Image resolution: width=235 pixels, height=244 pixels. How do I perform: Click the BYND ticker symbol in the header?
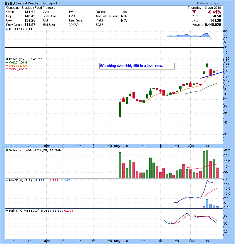(x=10, y=3)
